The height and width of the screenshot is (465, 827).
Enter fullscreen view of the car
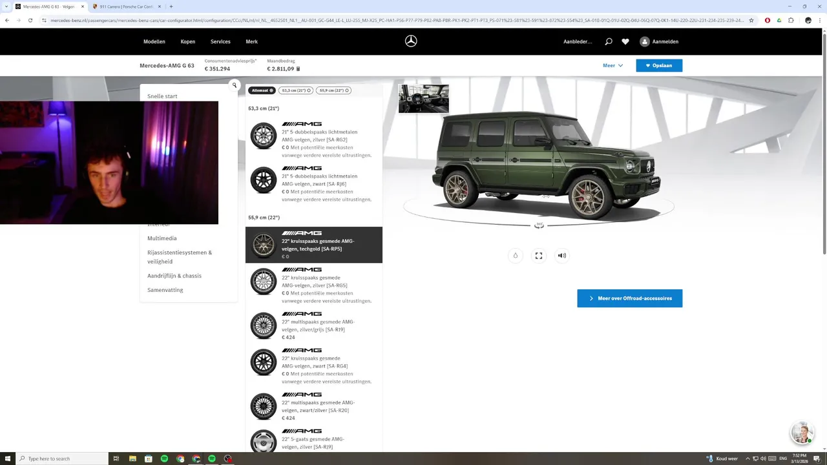click(x=539, y=256)
